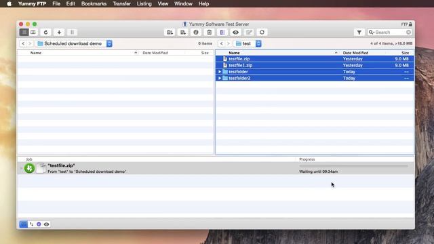This screenshot has height=244, width=434.
Task: Go back in the local pane
Action: (x=23, y=43)
